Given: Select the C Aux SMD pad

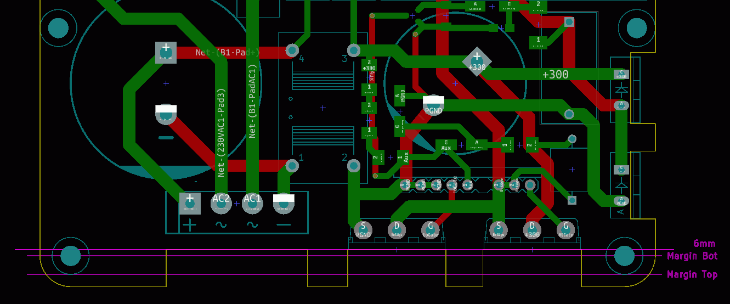Looking at the screenshot, I should pyautogui.click(x=446, y=145).
